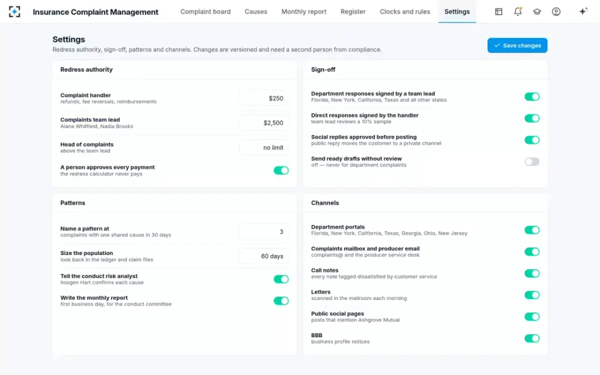
Task: Click 'complaints with one shared cause in 30 days'
Action: [x=116, y=235]
